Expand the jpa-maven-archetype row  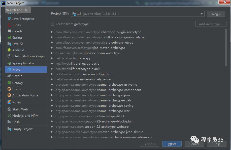click(x=52, y=48)
